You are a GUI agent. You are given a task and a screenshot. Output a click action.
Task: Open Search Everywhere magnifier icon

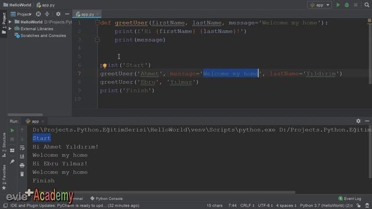[367, 5]
